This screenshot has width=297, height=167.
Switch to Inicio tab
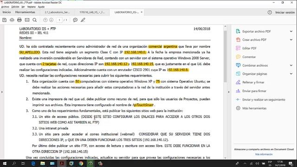(6, 12)
